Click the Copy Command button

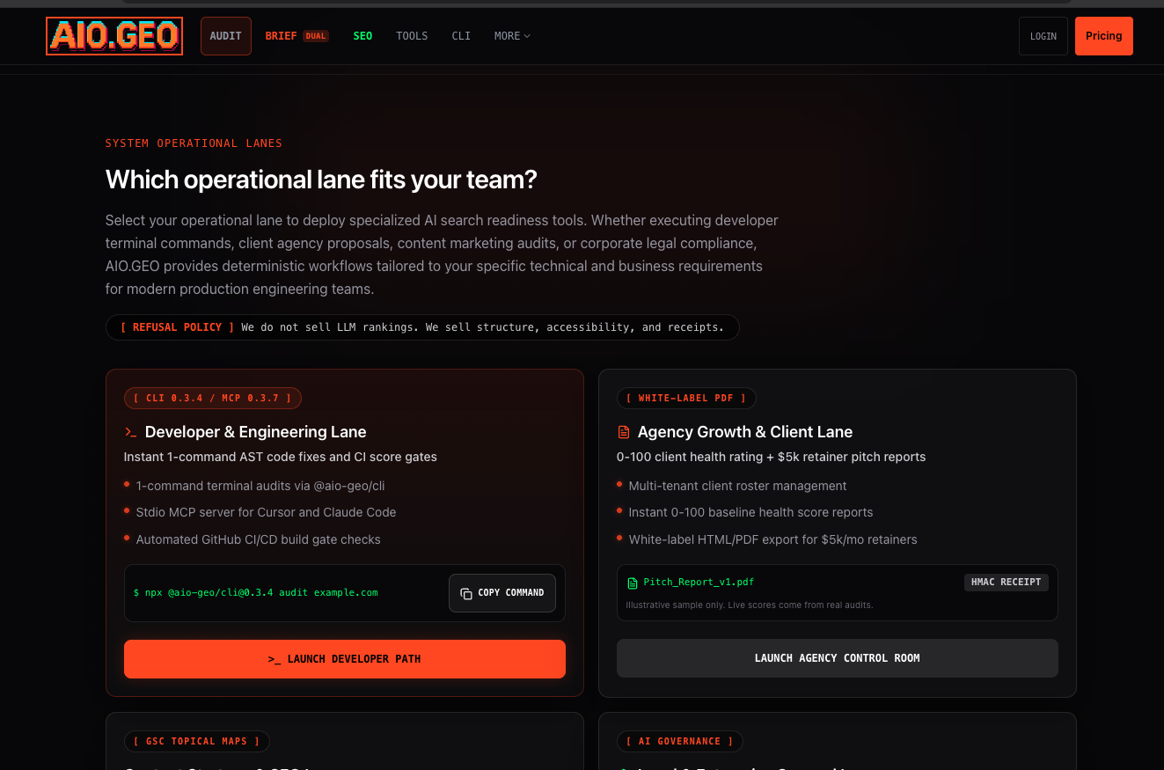coord(502,593)
